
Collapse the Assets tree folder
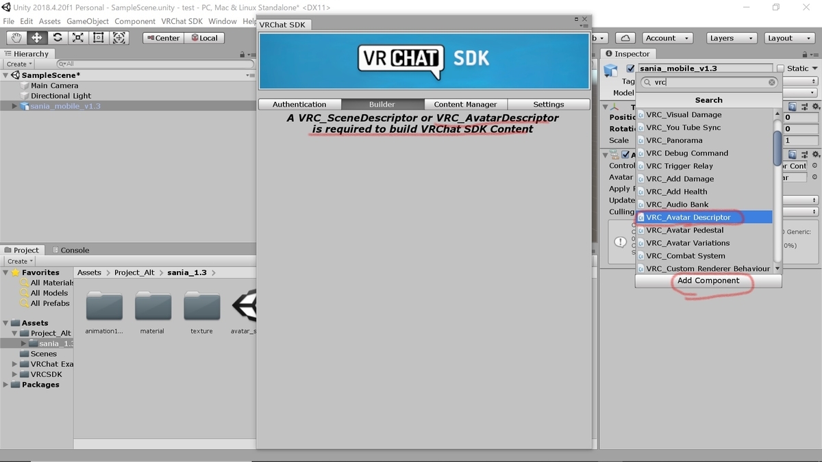6,322
